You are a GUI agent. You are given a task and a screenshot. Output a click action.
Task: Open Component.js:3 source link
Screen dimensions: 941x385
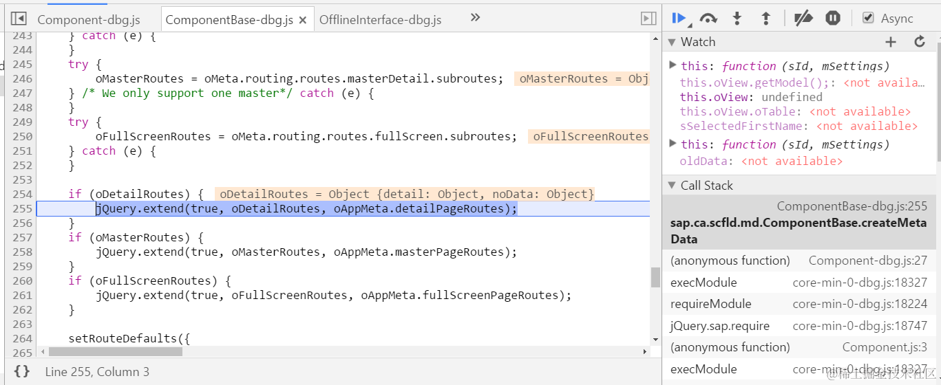click(x=885, y=347)
